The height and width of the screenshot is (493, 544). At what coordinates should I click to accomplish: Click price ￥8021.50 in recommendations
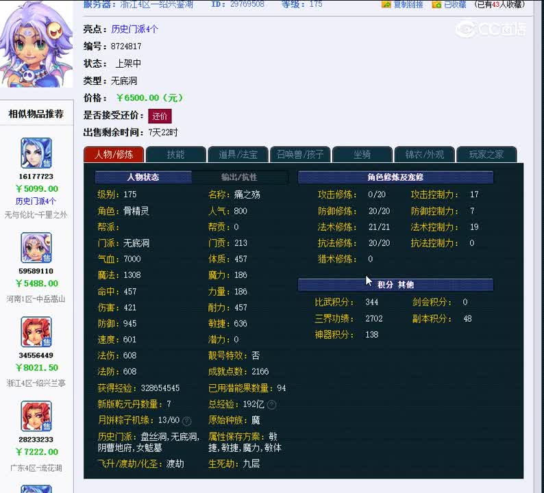37,368
